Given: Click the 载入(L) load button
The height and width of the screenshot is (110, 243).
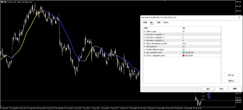Looking at the screenshot, I should [x=231, y=75].
